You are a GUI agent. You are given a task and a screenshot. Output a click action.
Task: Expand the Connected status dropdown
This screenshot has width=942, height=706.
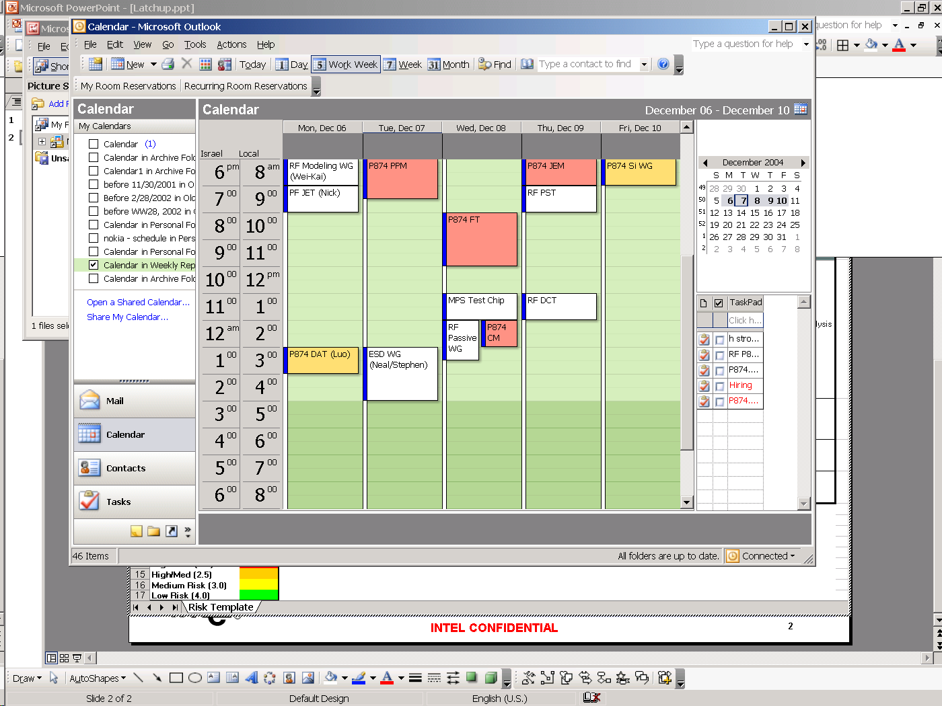pos(792,556)
